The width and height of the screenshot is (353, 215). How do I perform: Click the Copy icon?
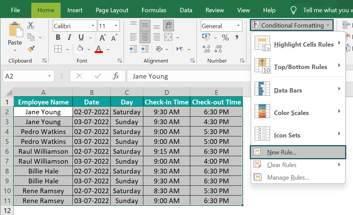point(31,37)
